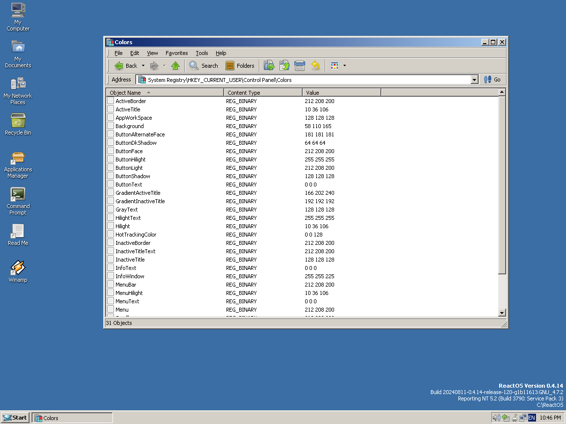
Task: Click the Start button
Action: (15, 418)
